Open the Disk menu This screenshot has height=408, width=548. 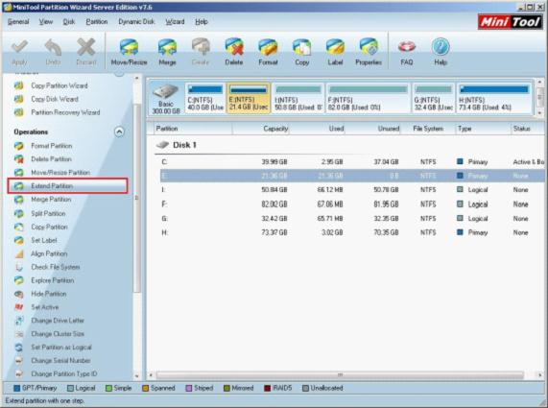point(69,22)
